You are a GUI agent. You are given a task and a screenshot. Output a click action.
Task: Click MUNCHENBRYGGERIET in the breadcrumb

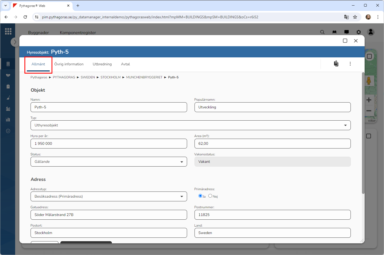144,77
